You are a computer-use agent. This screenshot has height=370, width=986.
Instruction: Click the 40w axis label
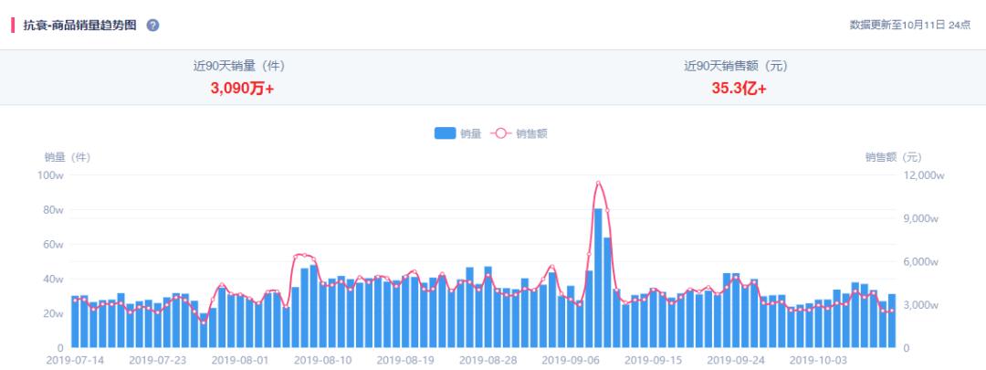[54, 279]
